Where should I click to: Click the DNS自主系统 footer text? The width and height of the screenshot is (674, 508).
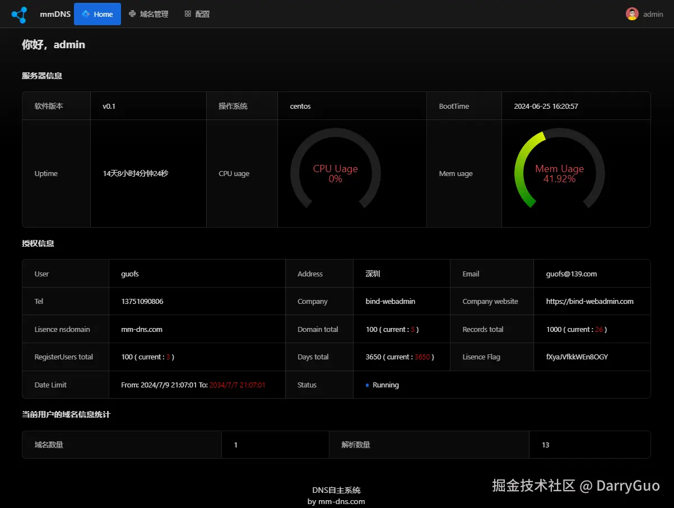pos(336,489)
